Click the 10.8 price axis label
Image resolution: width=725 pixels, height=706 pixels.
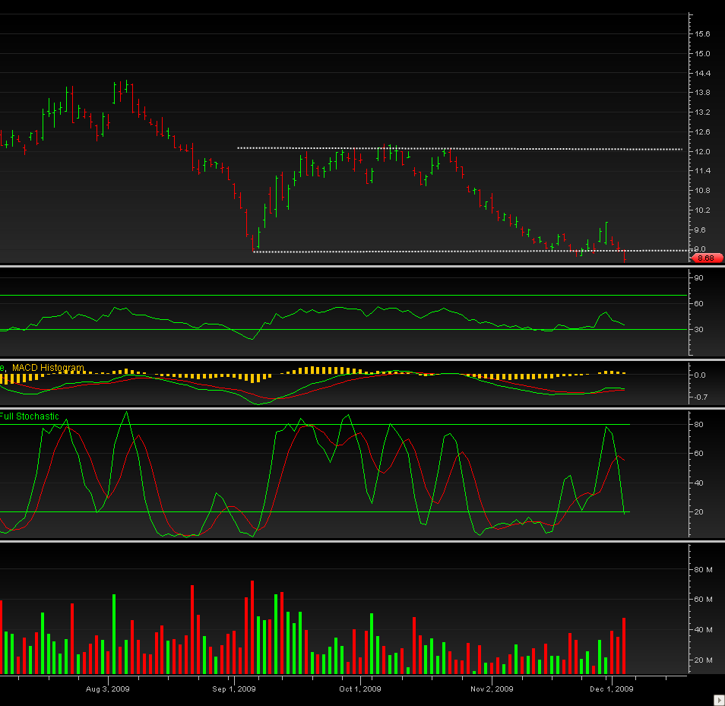point(702,191)
